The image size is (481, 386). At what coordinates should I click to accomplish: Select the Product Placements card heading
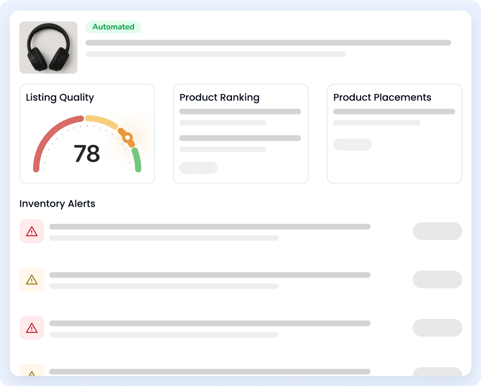click(382, 98)
